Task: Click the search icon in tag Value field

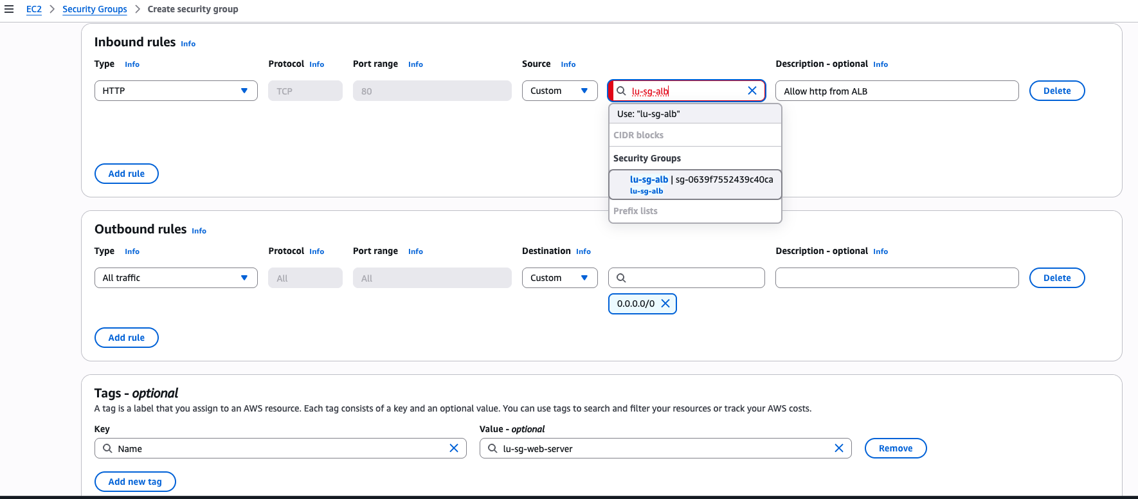Action: click(x=492, y=448)
